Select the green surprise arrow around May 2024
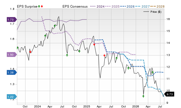 (x=55, y=26)
